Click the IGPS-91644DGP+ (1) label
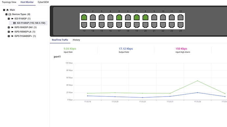 point(25,36)
